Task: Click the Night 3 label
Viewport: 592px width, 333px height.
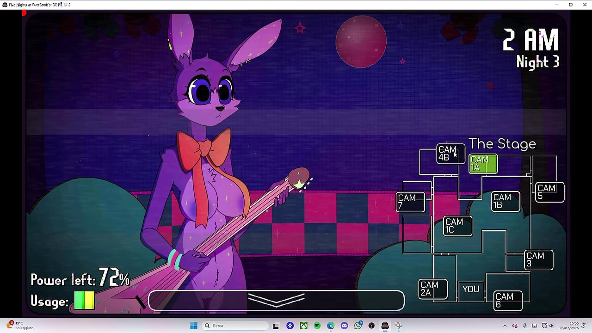Action: pyautogui.click(x=537, y=62)
